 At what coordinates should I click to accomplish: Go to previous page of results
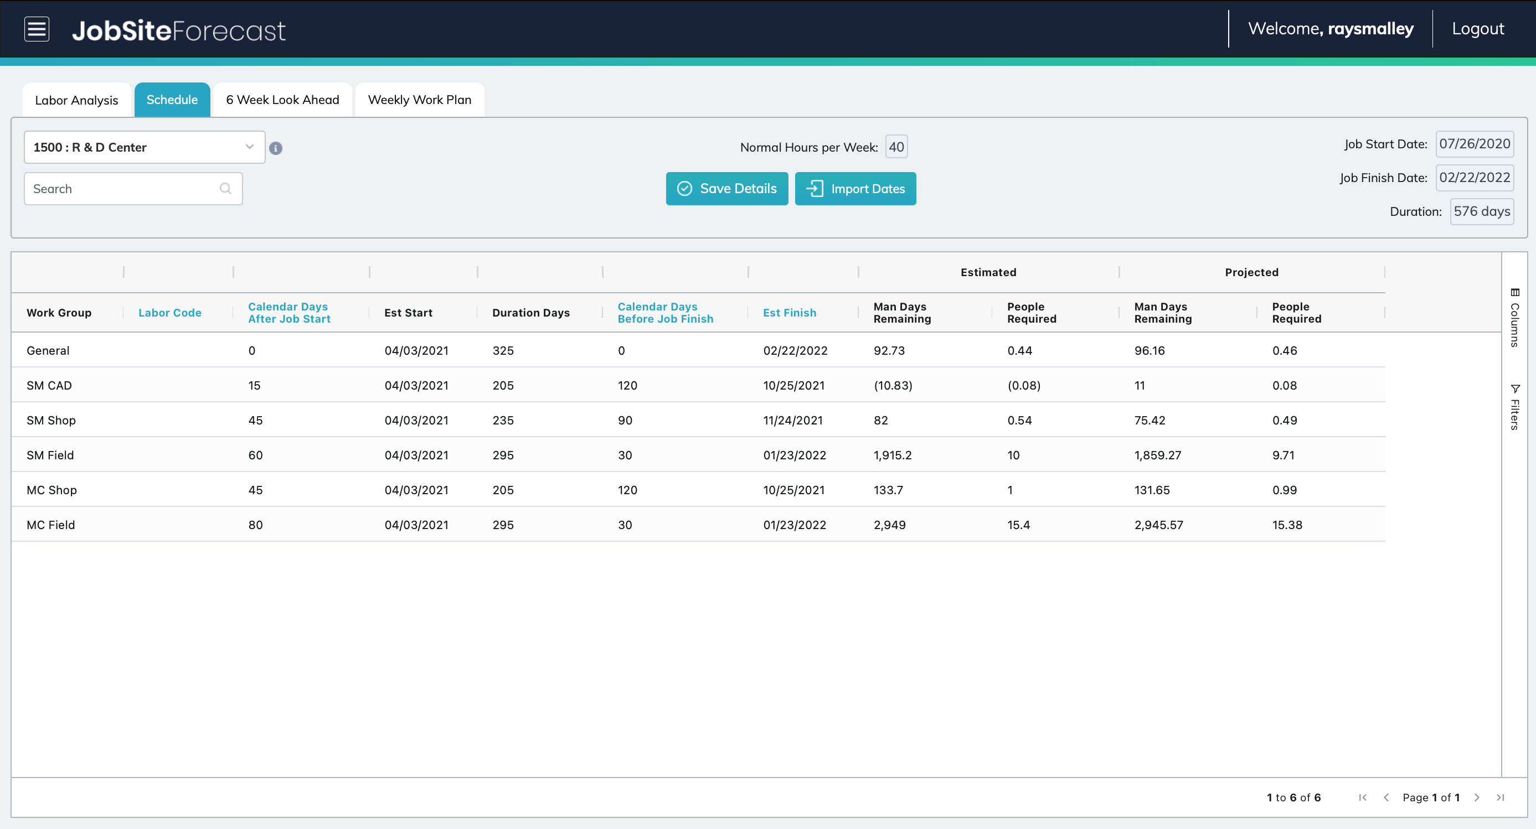pyautogui.click(x=1386, y=797)
